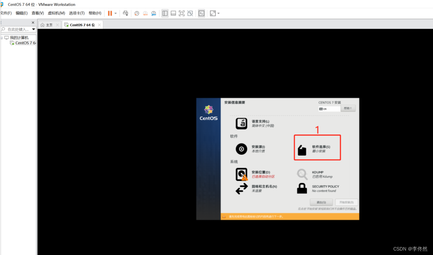
Task: Toggle the library sidebar view icon
Action: click(x=165, y=13)
